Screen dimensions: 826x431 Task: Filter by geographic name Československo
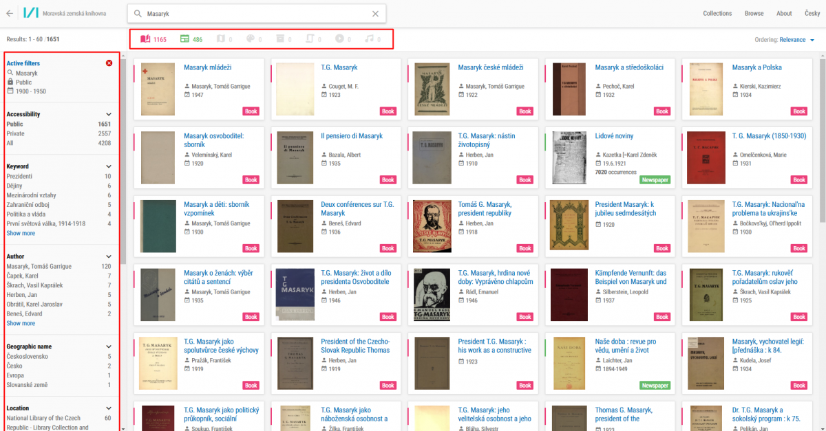59,357
